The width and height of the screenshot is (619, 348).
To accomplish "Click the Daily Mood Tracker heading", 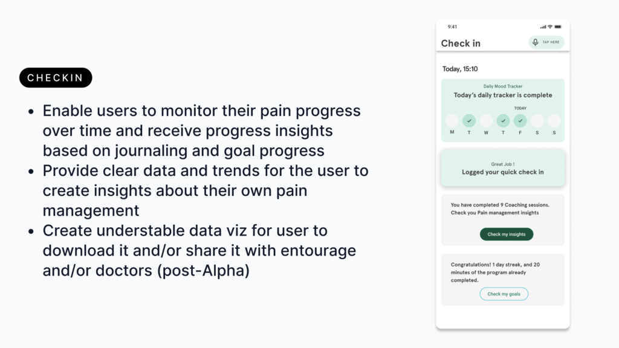I will pyautogui.click(x=503, y=86).
